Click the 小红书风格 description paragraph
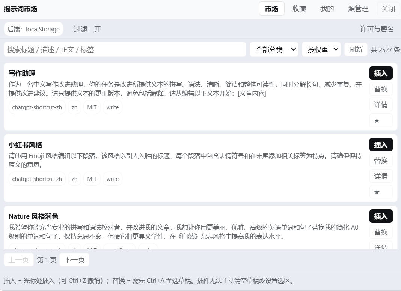Viewport: 401px width, 291px height. coord(185,160)
